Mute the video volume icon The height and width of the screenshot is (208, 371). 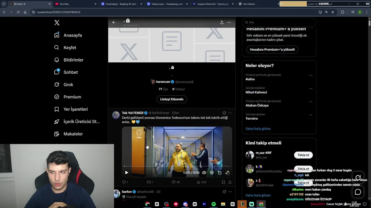204,172
